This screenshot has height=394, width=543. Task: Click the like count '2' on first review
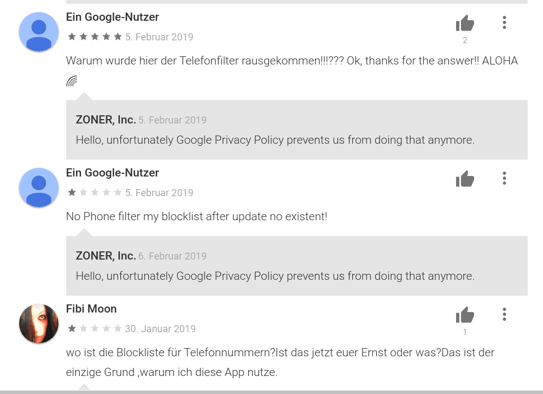465,40
